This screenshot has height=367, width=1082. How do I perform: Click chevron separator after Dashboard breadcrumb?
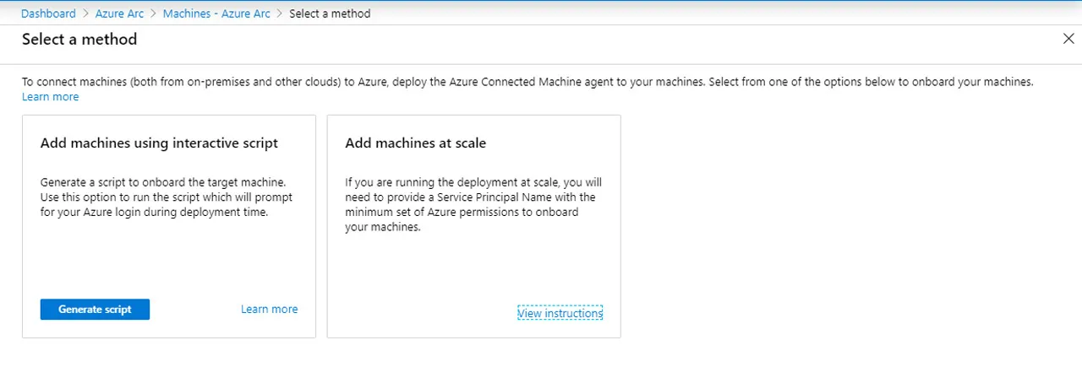click(x=84, y=13)
